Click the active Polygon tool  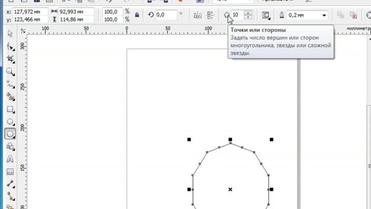[10, 134]
